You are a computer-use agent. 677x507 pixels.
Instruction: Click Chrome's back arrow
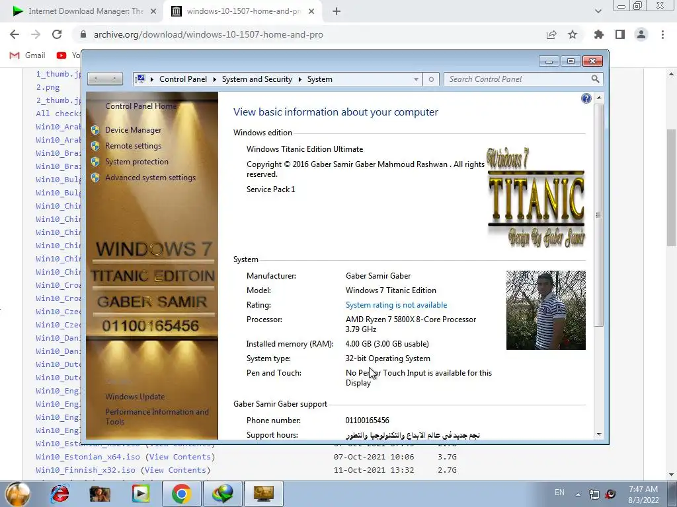tap(15, 34)
